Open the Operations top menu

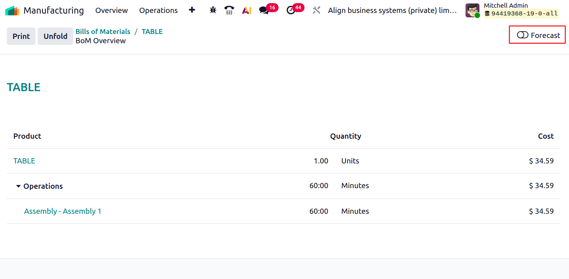point(158,11)
